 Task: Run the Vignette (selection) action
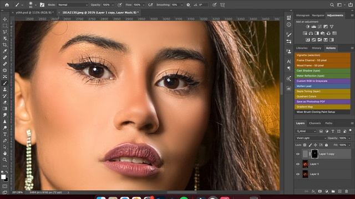322,55
